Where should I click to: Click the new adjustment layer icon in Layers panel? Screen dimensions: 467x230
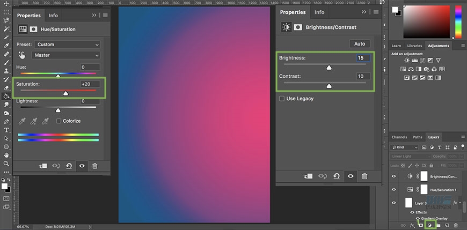[x=429, y=226]
